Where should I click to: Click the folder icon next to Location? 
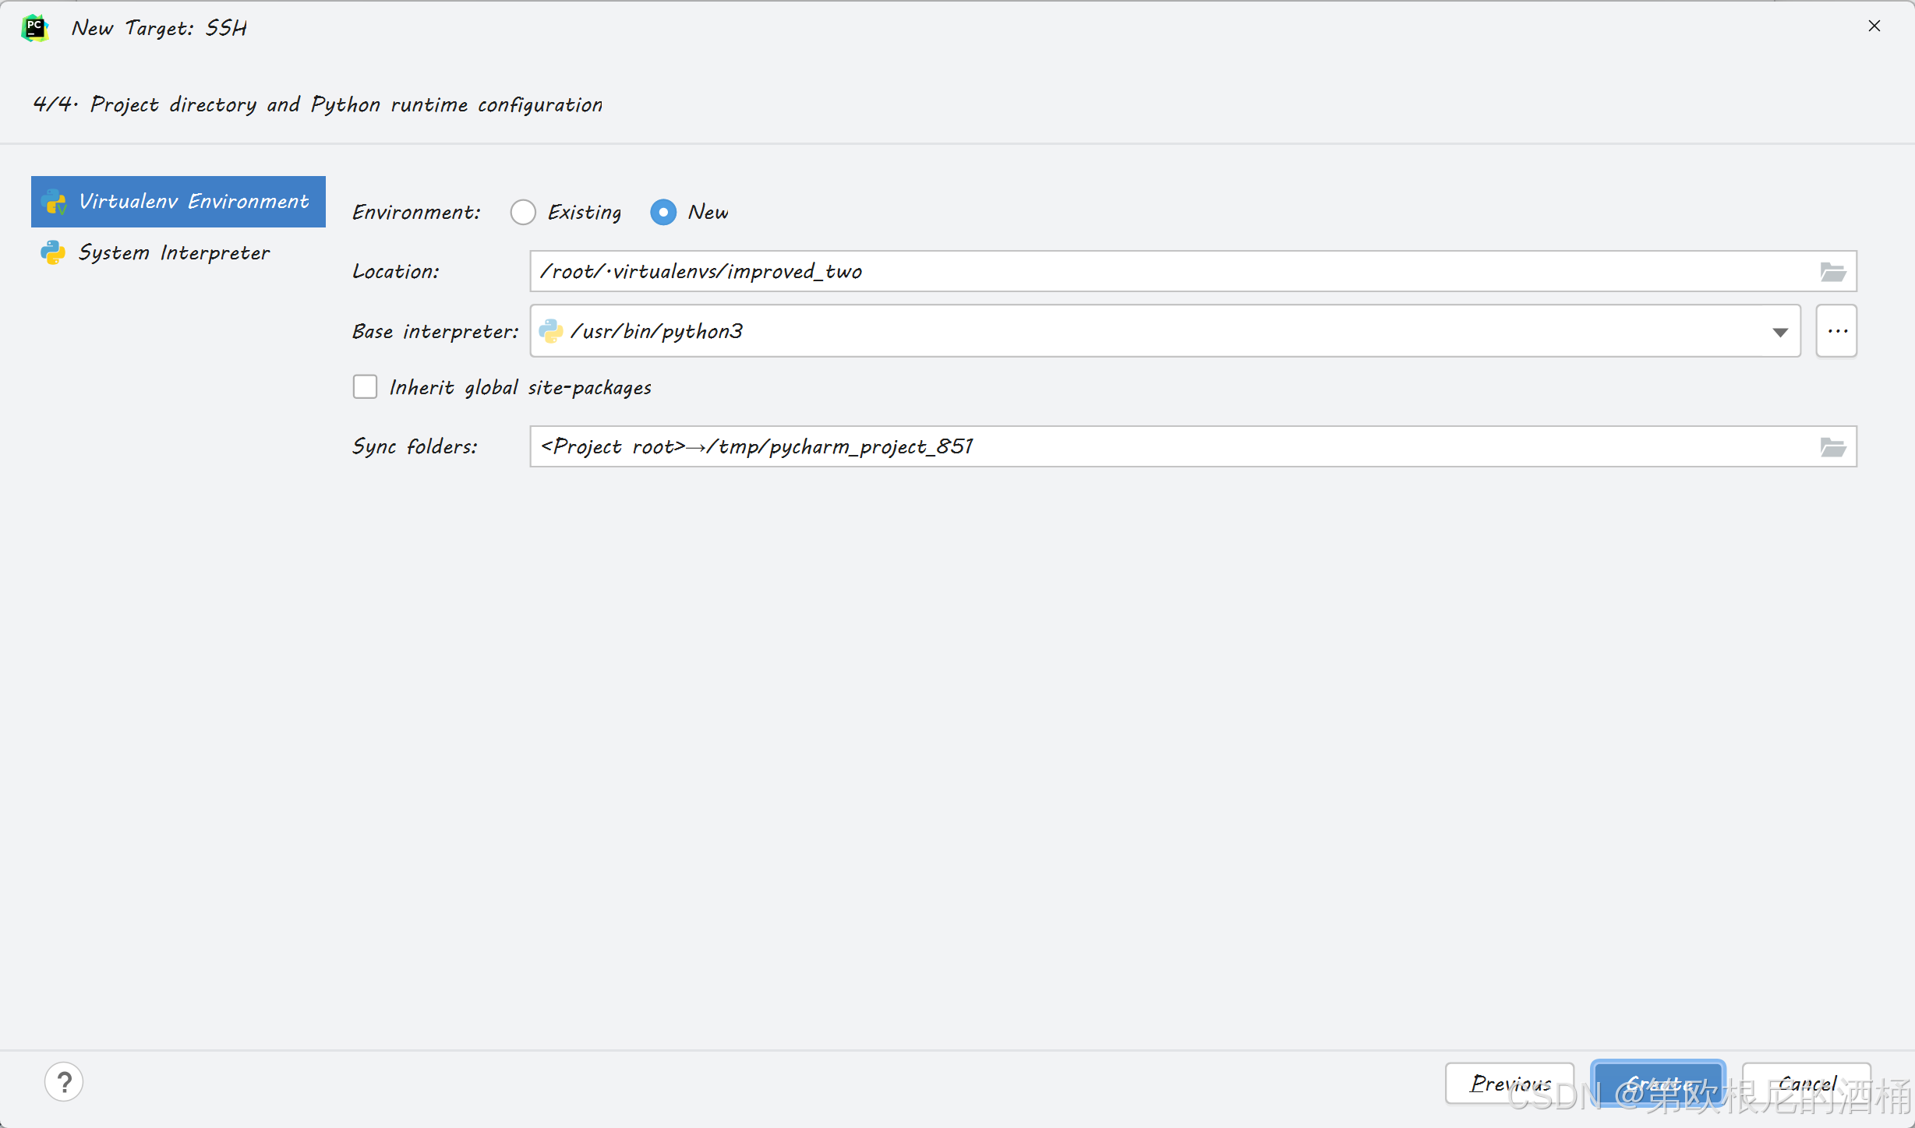tap(1833, 271)
